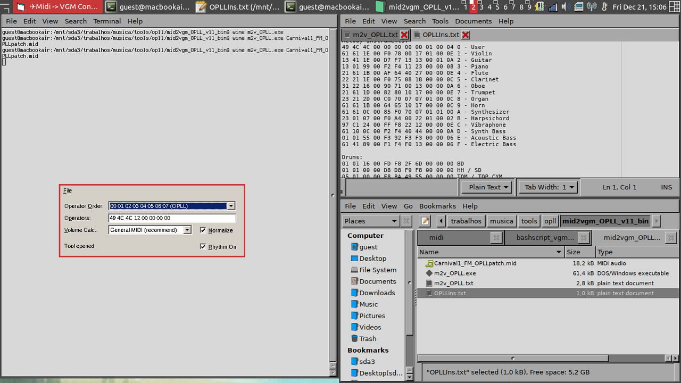The height and width of the screenshot is (383, 681).
Task: Switch to m2v_OPLL.txt editor tab
Action: [375, 35]
